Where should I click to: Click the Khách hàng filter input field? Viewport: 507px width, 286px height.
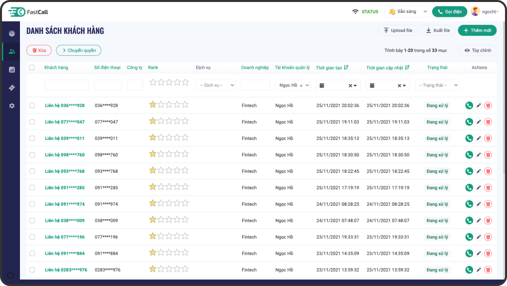[x=67, y=85]
